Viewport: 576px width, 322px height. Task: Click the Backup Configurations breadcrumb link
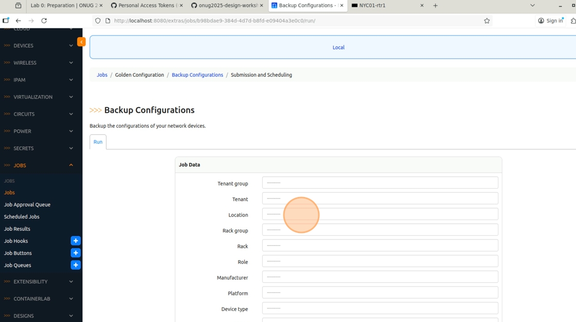pyautogui.click(x=197, y=75)
